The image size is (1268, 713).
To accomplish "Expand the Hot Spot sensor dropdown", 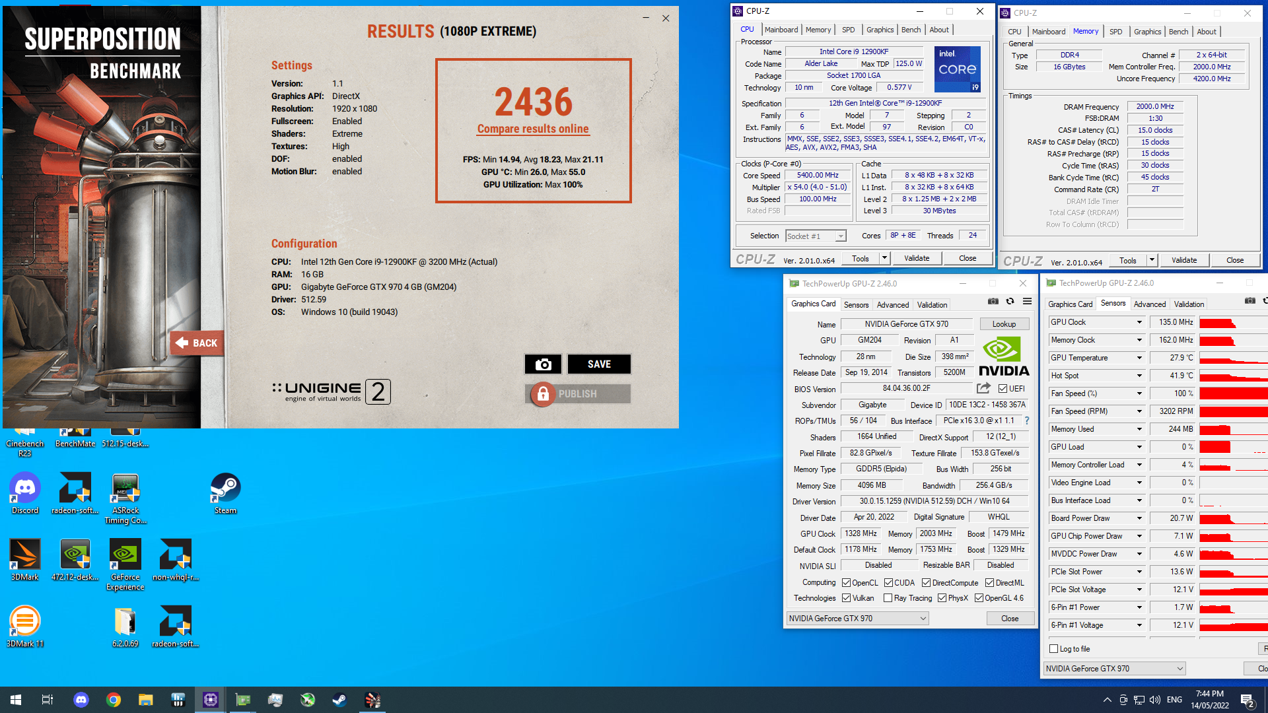I will (1139, 376).
